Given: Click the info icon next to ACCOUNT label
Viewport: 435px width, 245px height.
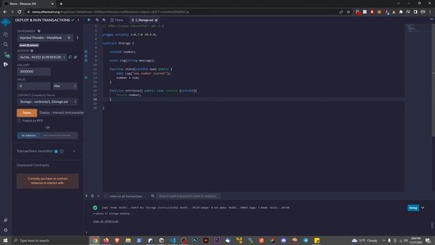Looking at the screenshot, I should pyautogui.click(x=32, y=50).
